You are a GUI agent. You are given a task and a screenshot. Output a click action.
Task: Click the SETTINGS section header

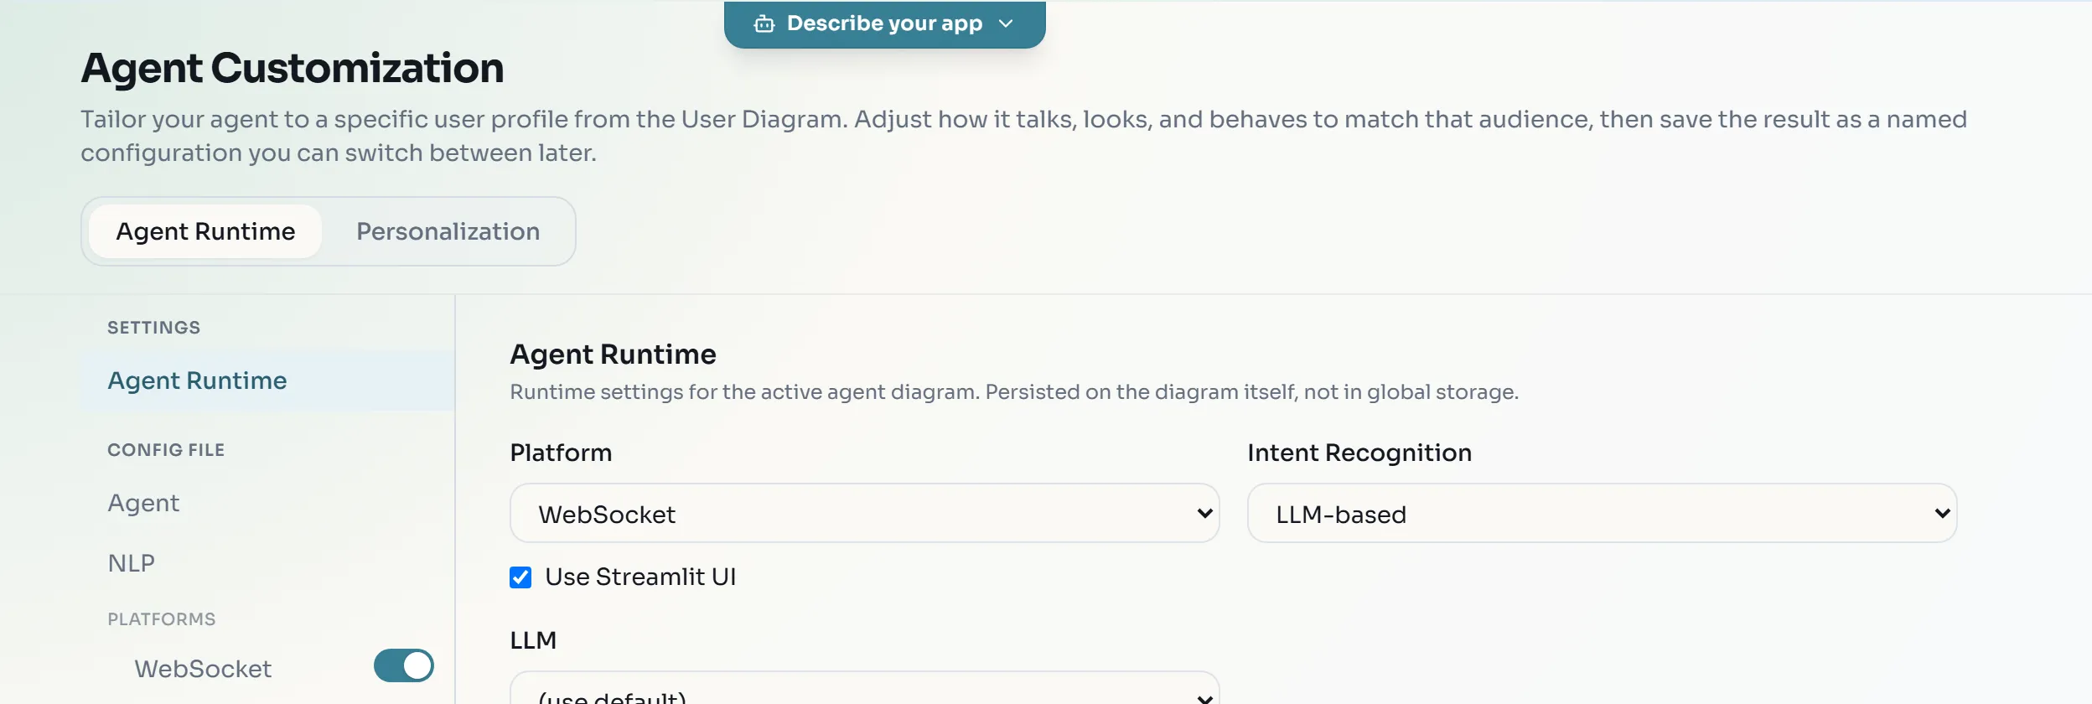click(154, 328)
